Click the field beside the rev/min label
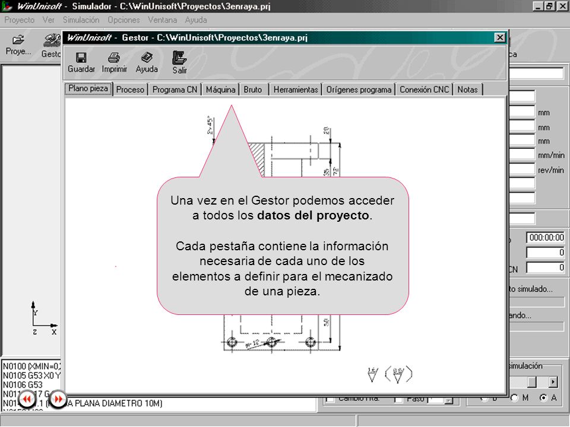Viewport: 570px width, 427px height. (522, 170)
